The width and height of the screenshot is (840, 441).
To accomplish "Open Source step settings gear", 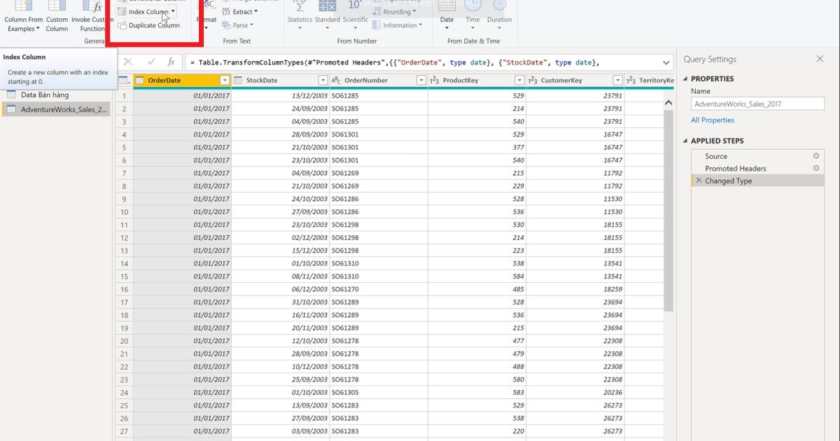I will click(x=815, y=155).
